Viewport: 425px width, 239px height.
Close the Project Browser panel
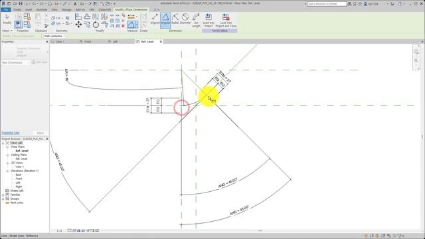pos(47,139)
